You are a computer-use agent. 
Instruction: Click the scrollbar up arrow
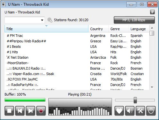[x=152, y=28]
